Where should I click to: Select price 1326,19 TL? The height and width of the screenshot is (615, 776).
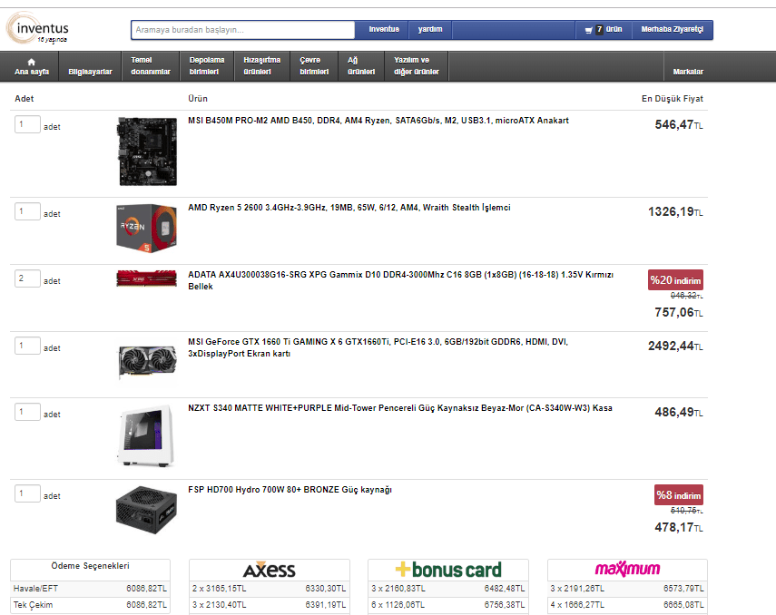coord(675,211)
